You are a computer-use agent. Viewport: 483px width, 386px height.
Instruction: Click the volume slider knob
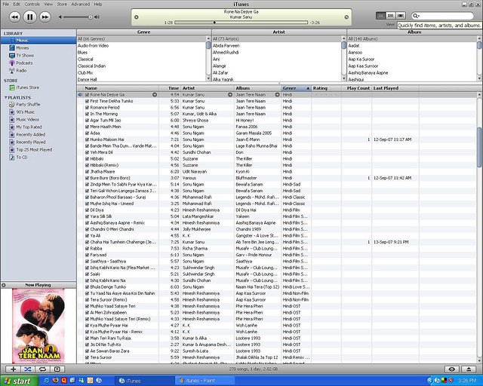click(91, 17)
